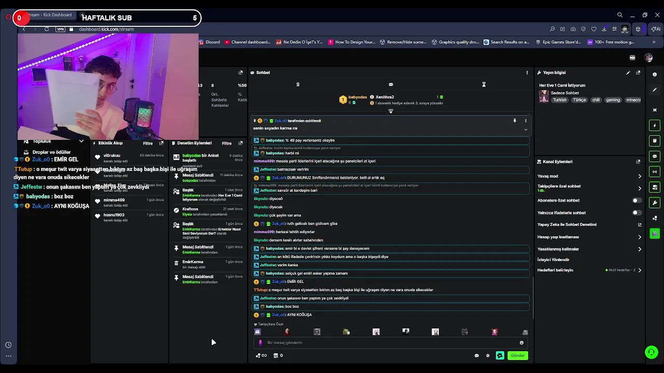Click vitrukuu follow event row
Viewport: 664px width, 373px height.
(x=129, y=158)
